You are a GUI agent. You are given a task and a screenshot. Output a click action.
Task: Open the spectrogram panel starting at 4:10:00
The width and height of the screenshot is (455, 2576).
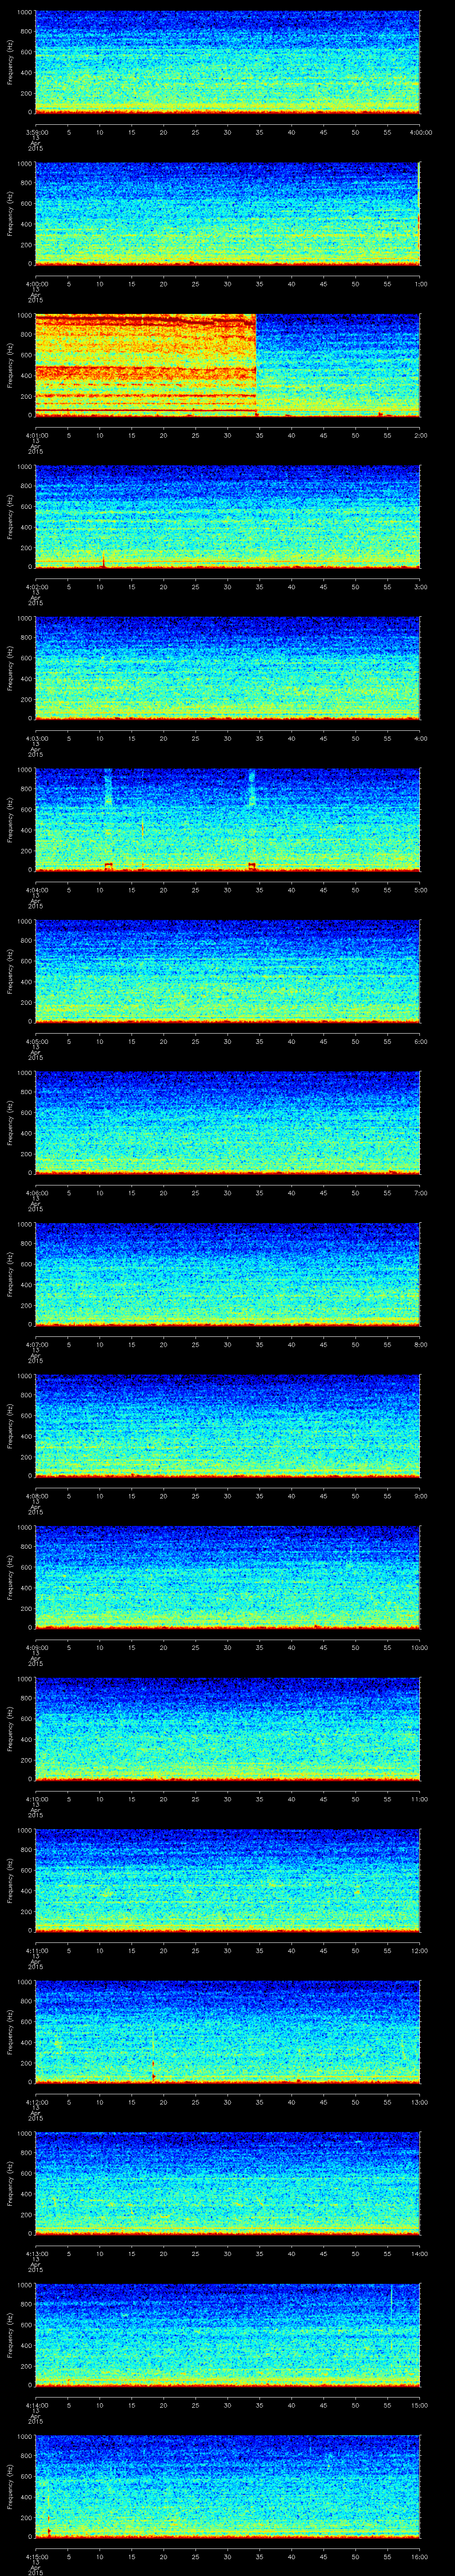click(227, 1729)
